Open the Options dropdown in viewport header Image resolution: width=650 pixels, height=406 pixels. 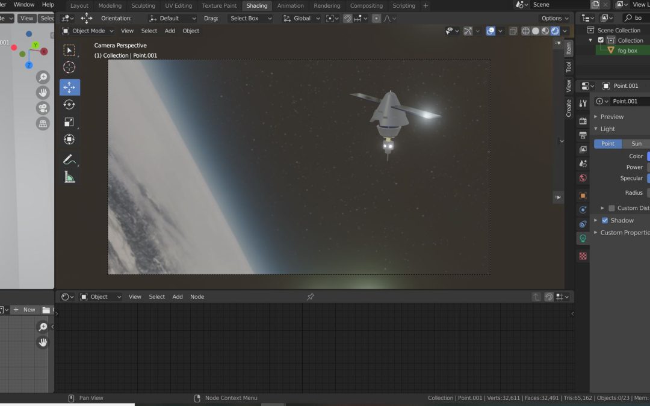pos(555,18)
